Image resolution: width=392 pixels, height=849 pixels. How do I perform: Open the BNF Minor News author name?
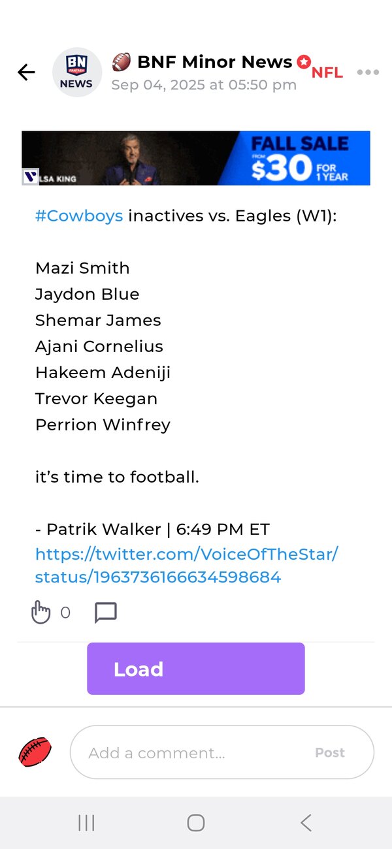tap(214, 62)
